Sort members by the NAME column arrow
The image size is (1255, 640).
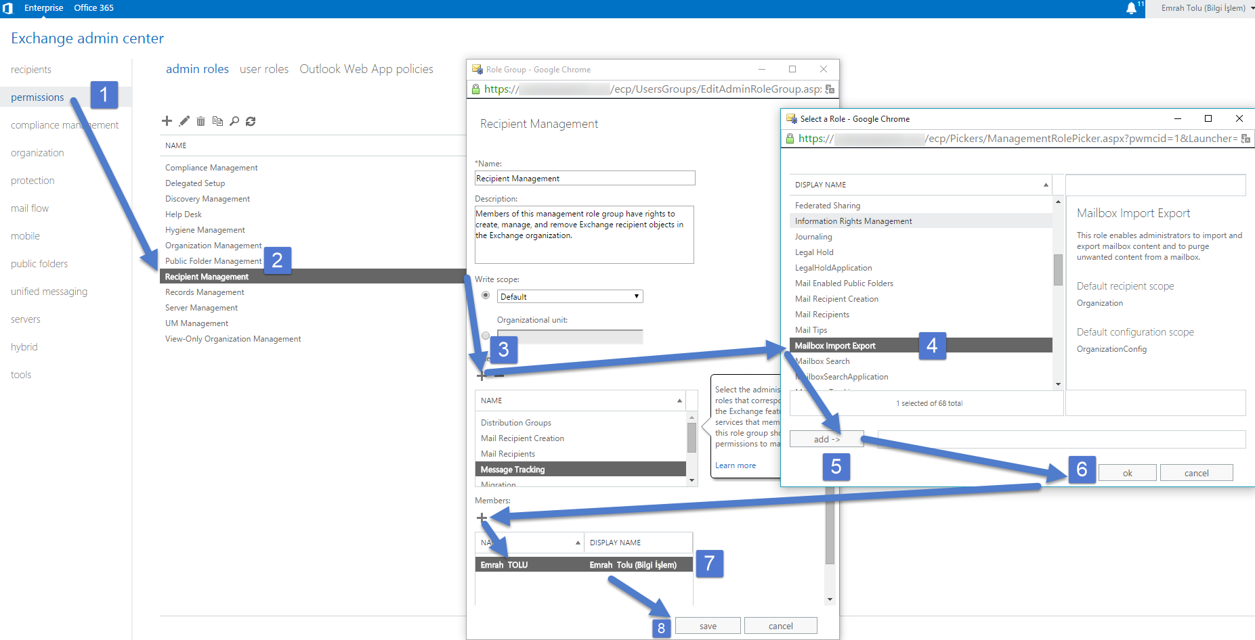pyautogui.click(x=578, y=543)
